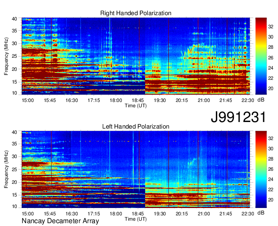The width and height of the screenshot is (278, 226).
Task: Click the 15:00 time tick under Right Handed plot
Action: (28, 100)
